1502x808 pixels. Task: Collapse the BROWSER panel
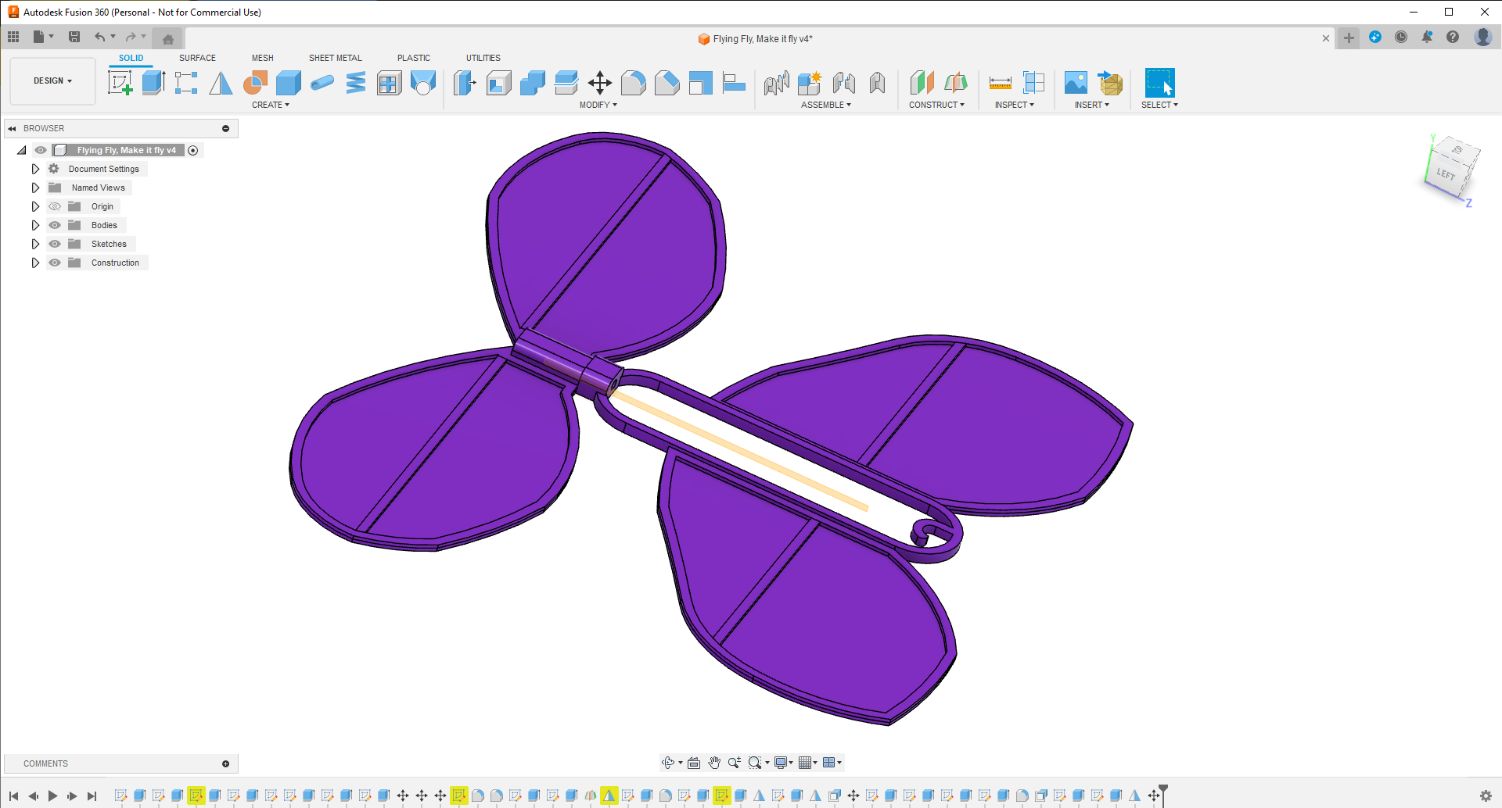pyautogui.click(x=10, y=127)
